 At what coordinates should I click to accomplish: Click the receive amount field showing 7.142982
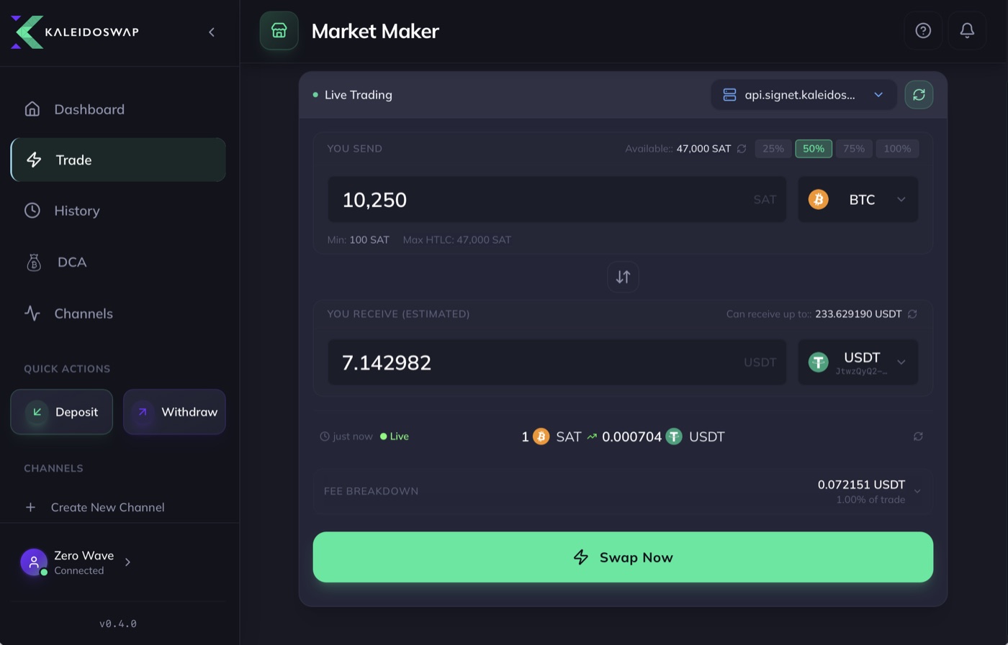point(557,362)
